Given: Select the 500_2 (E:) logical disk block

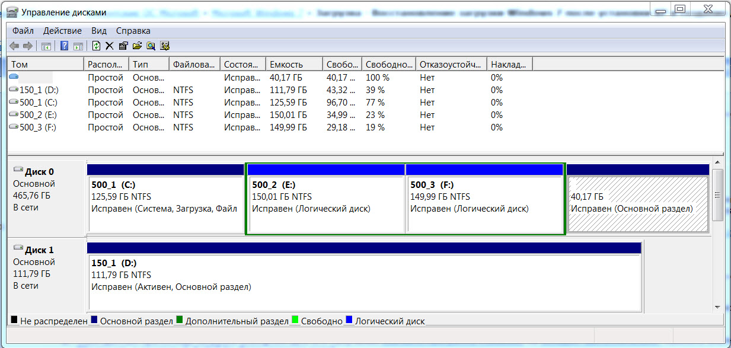Looking at the screenshot, I should click(325, 199).
